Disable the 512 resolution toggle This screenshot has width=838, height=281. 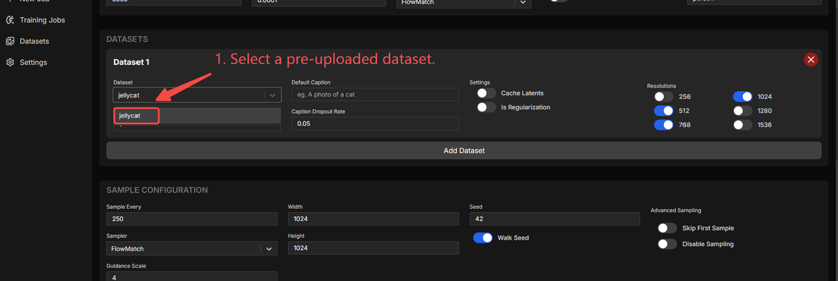click(x=664, y=111)
